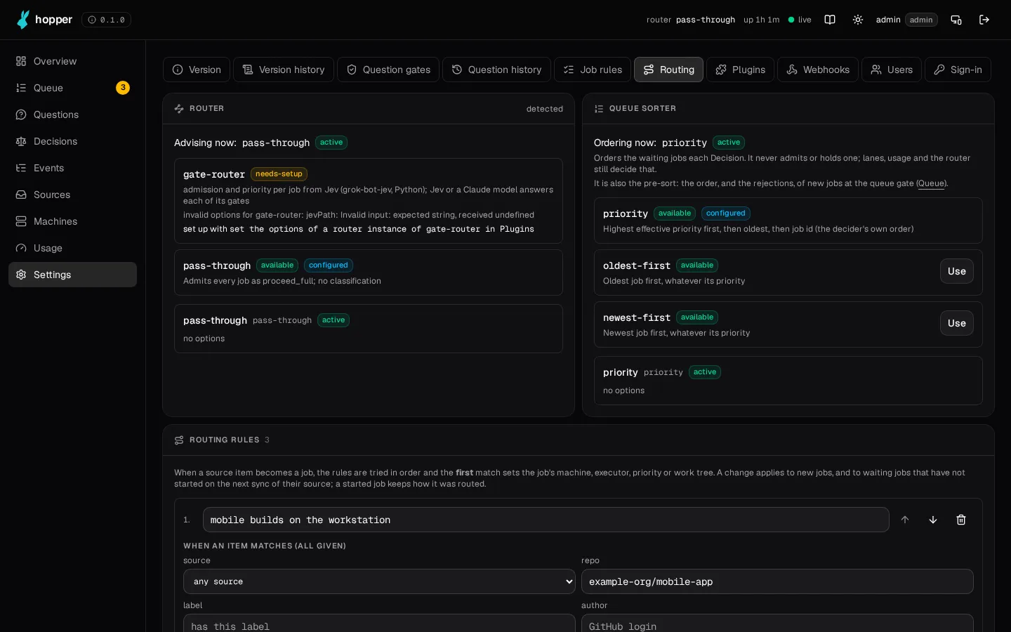Open Usage in the sidebar

click(72, 248)
